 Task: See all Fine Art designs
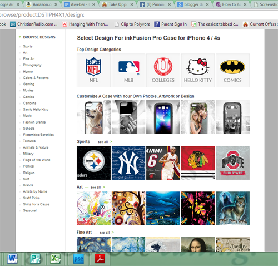[x=107, y=233]
